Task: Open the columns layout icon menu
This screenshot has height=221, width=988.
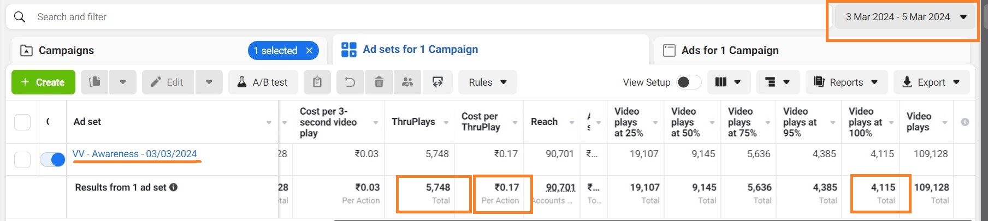Action: [x=729, y=82]
